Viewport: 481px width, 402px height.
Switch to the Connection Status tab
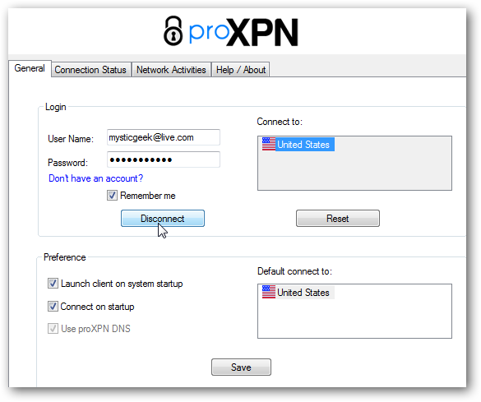[x=90, y=70]
